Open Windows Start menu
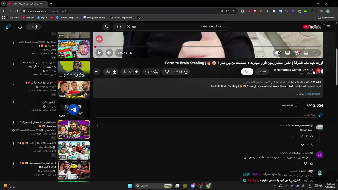 [x=130, y=186]
